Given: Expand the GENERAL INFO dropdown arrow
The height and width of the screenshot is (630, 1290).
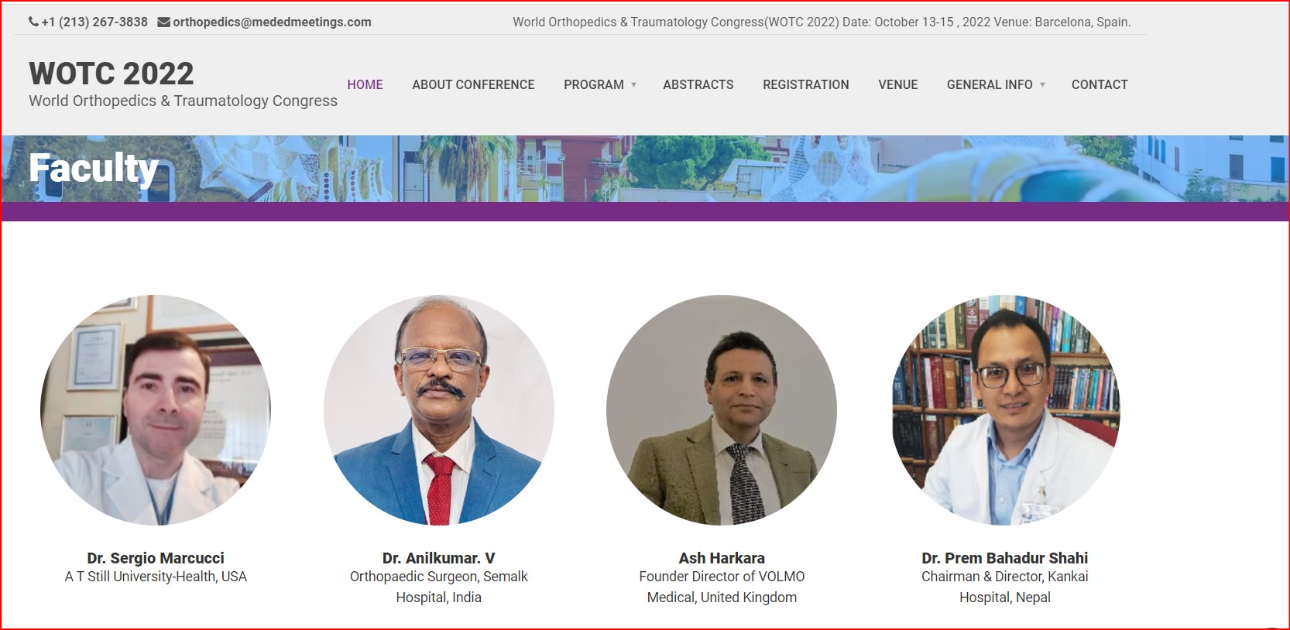Looking at the screenshot, I should 1042,84.
